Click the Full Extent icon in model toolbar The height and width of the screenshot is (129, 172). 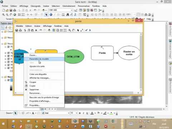[58, 30]
